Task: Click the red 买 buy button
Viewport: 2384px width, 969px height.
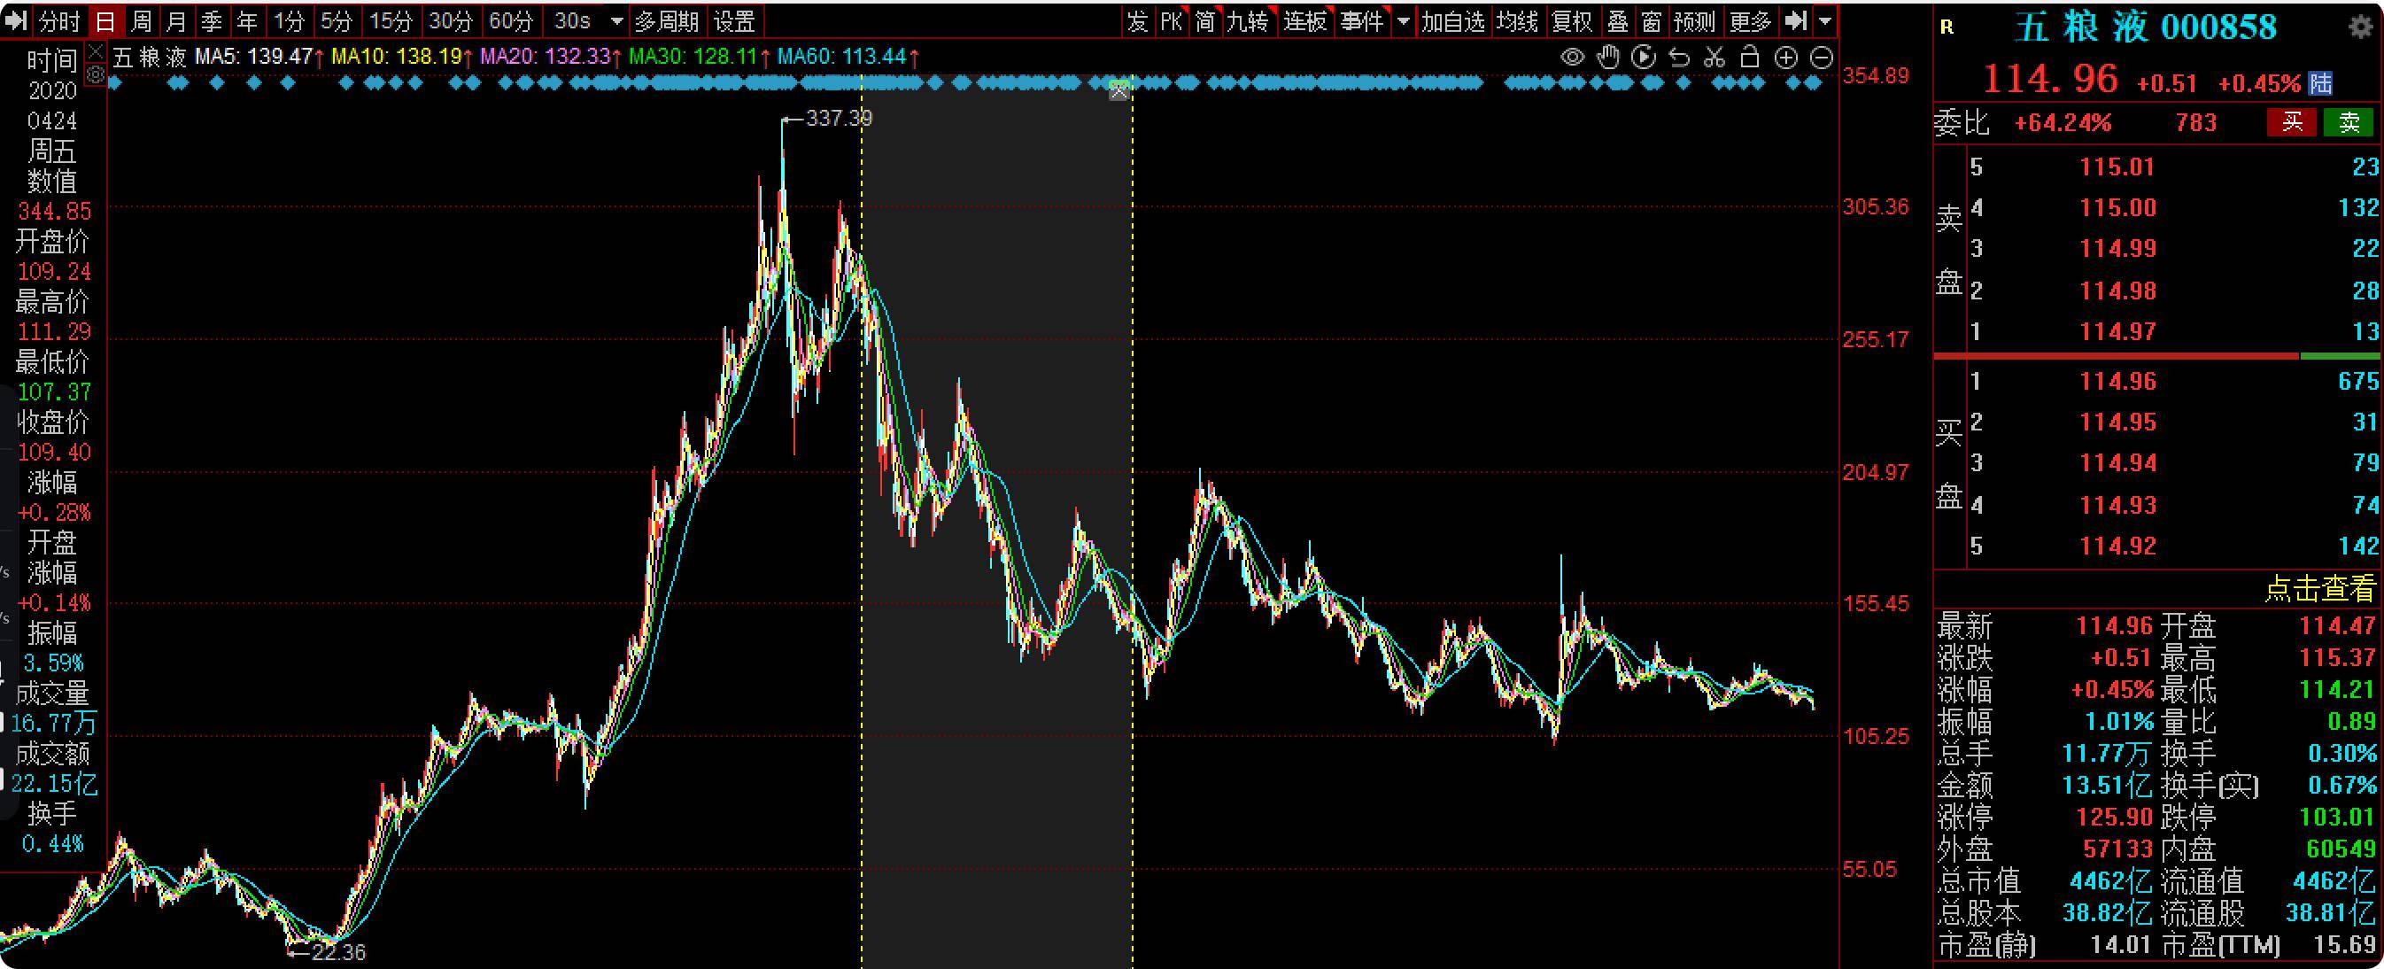Action: 2291,122
